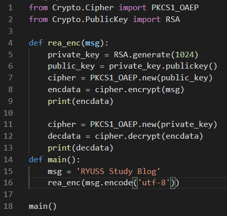Click 'Crypto.PublicKey' on line 2
Image resolution: width=227 pixels, height=216 pixels.
pyautogui.click(x=90, y=19)
